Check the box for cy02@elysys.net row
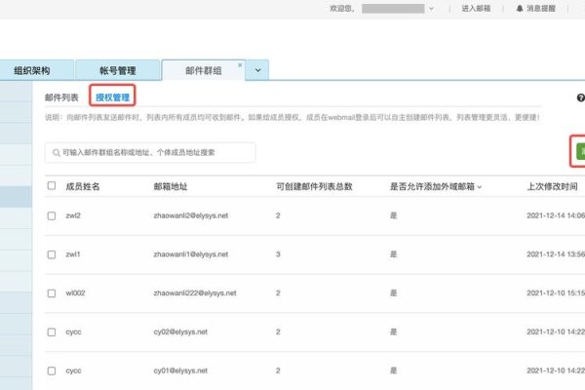The width and height of the screenshot is (585, 390). click(52, 332)
